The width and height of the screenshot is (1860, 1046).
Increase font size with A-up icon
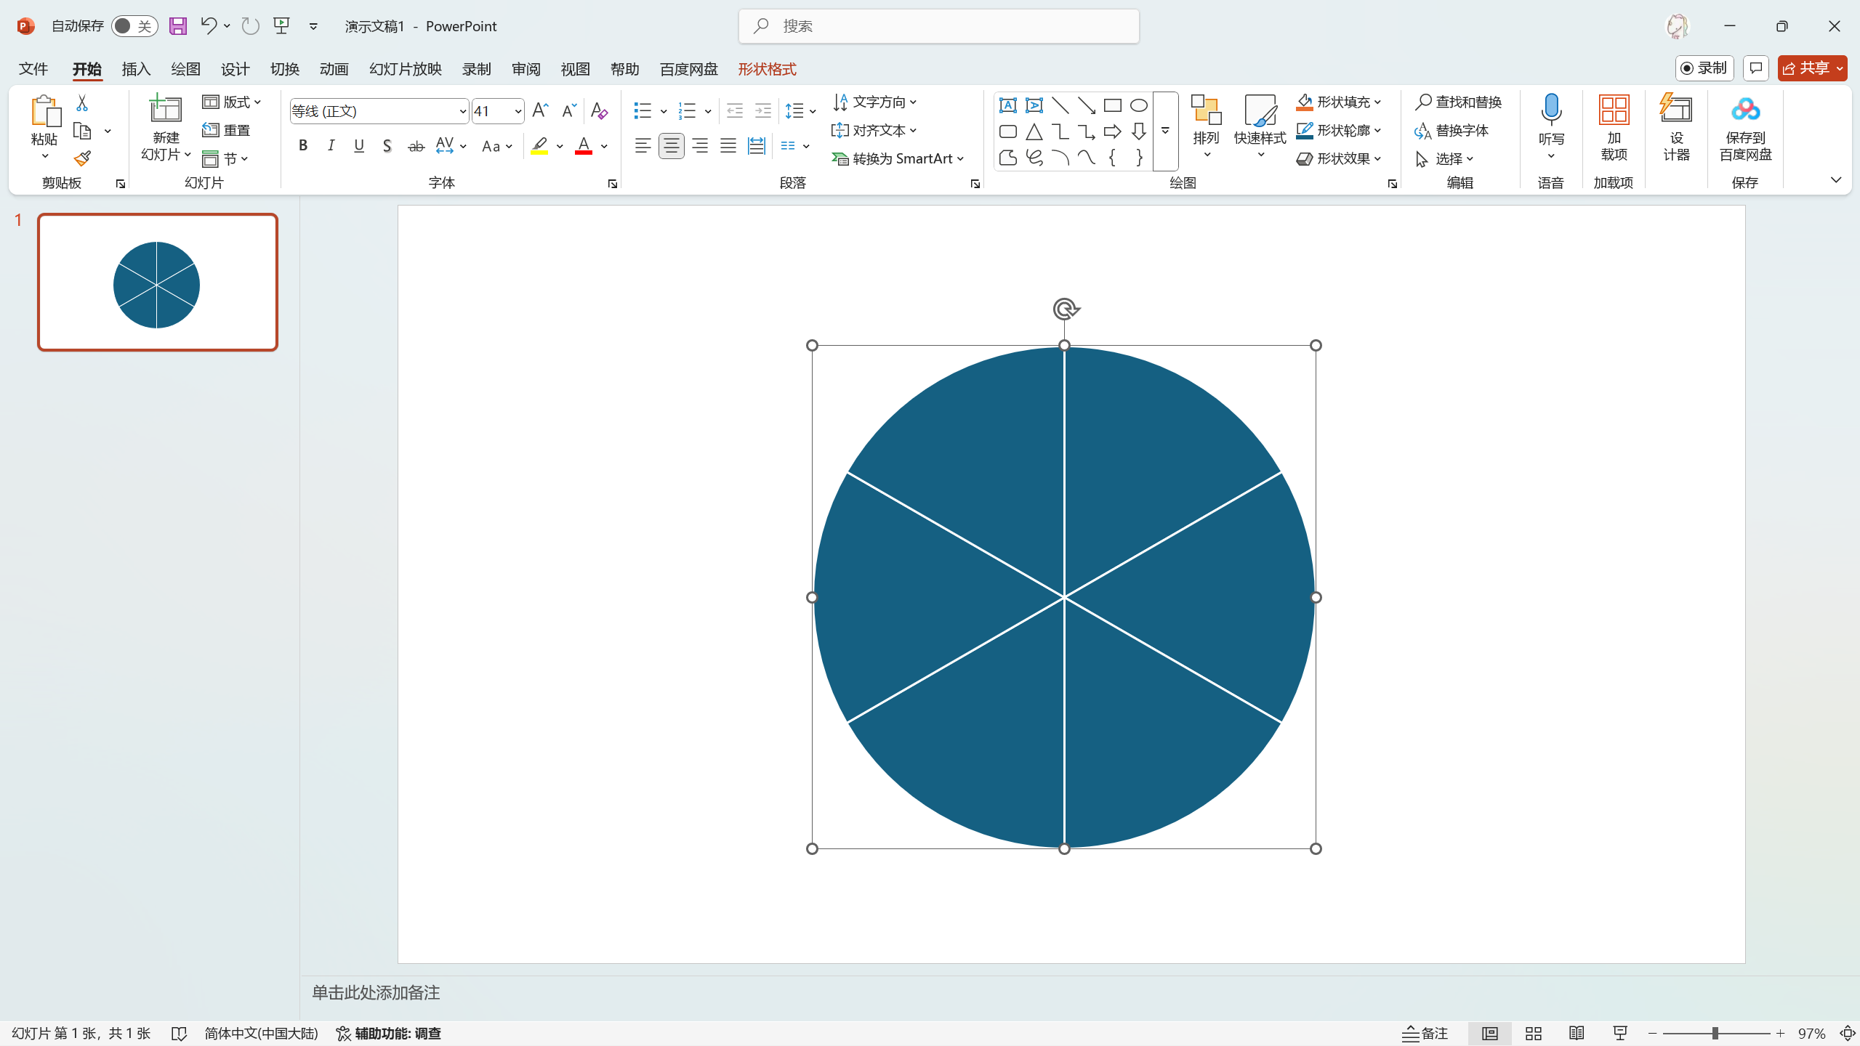click(x=540, y=110)
